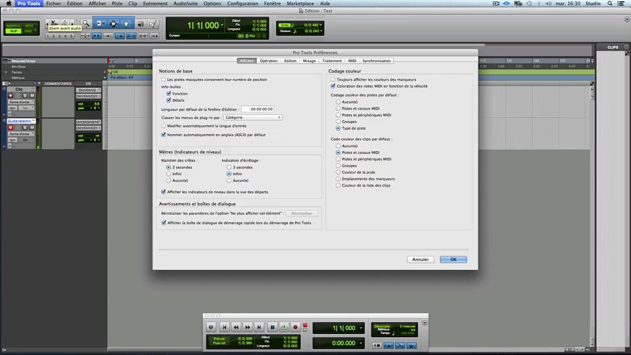This screenshot has height=355, width=631.
Task: Record-enable the Guitaretémn track
Action: tap(11, 128)
